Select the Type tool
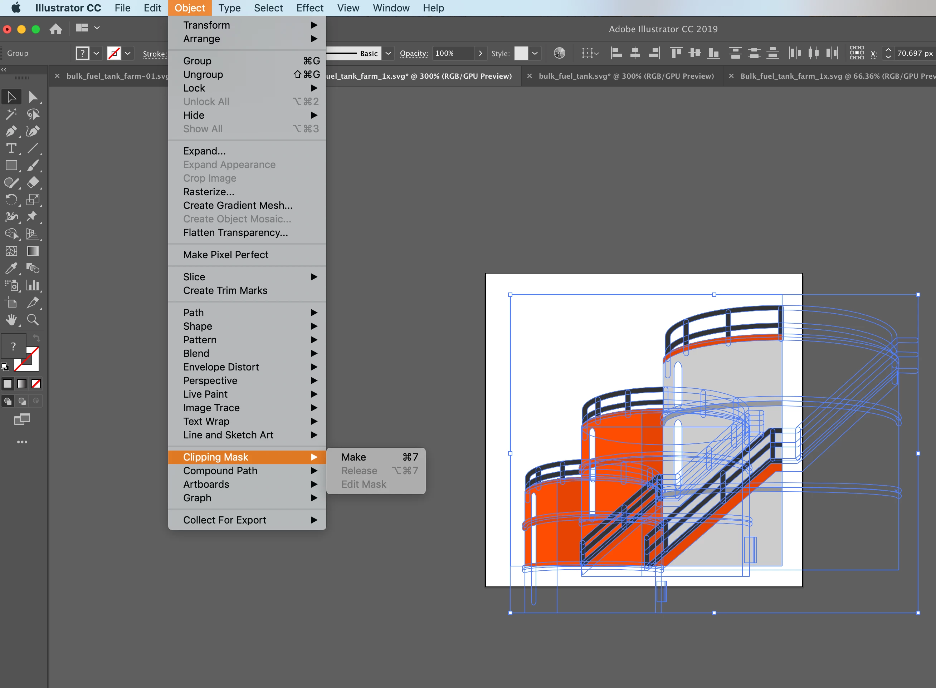The width and height of the screenshot is (936, 688). click(11, 149)
